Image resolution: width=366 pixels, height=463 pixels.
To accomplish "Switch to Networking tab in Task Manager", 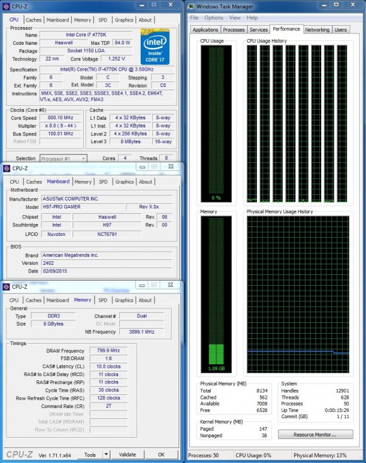I will point(317,30).
